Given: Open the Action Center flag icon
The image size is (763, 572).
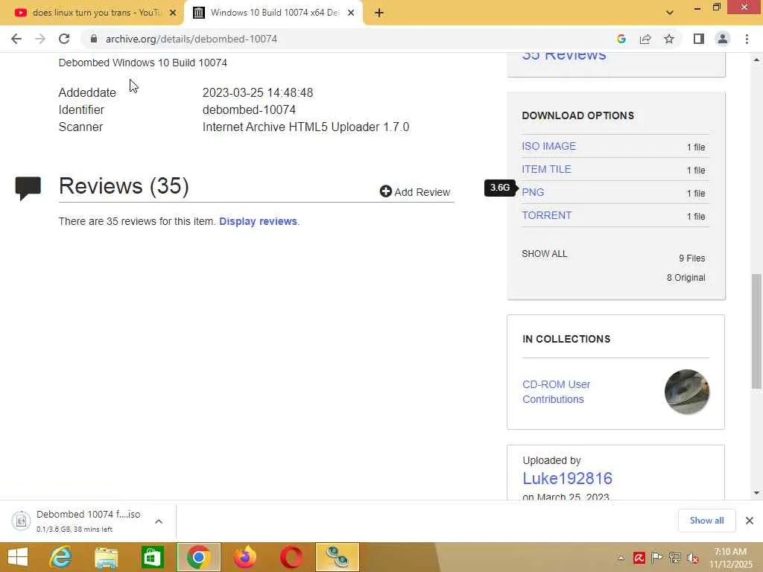Looking at the screenshot, I should tap(656, 558).
